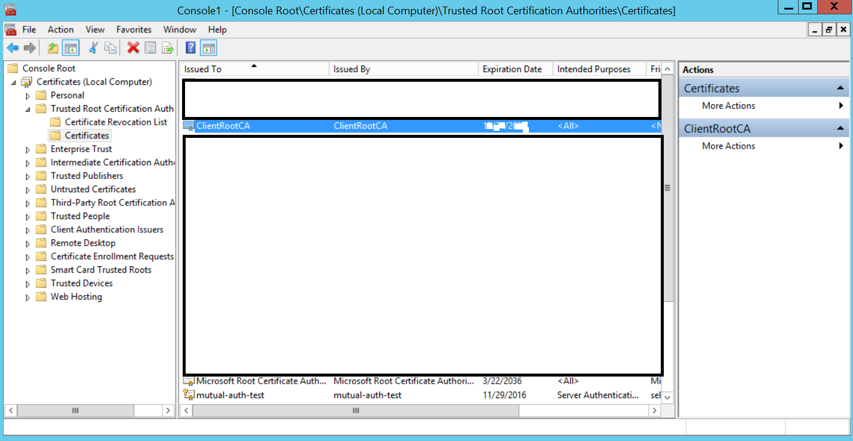Viewport: 853px width, 441px height.
Task: Click the blue Help question mark icon
Action: click(190, 48)
